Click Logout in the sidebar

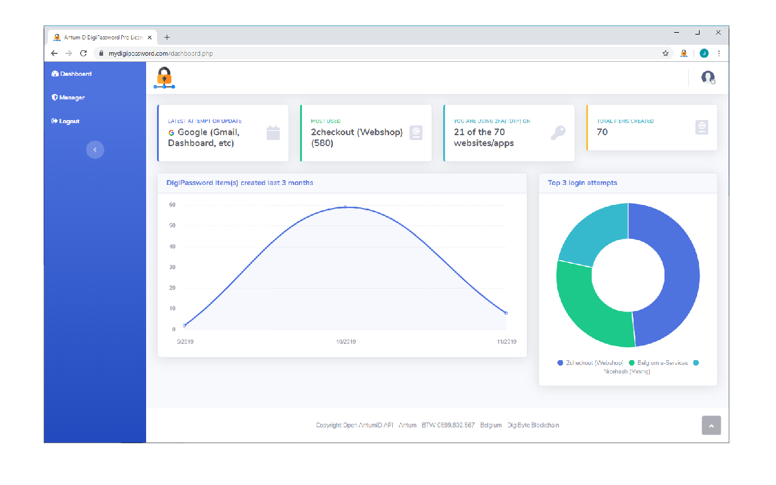point(65,121)
